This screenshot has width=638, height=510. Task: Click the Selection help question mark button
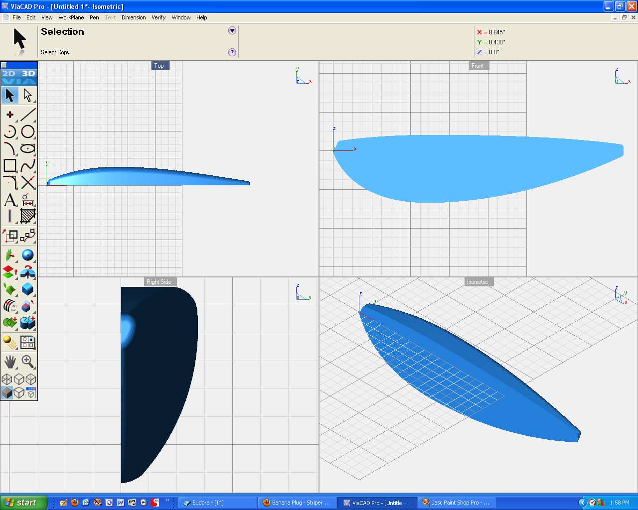(232, 52)
